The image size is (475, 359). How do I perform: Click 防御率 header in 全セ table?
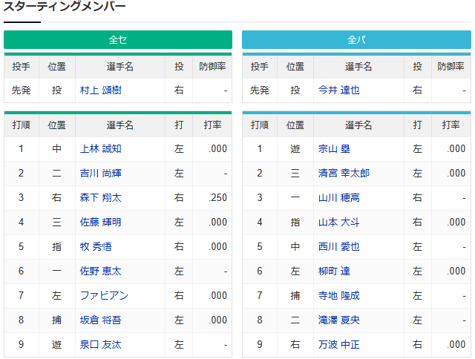[x=212, y=67]
